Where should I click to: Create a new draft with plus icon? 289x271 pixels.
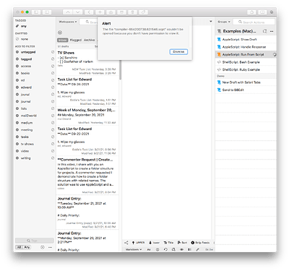(100, 12)
